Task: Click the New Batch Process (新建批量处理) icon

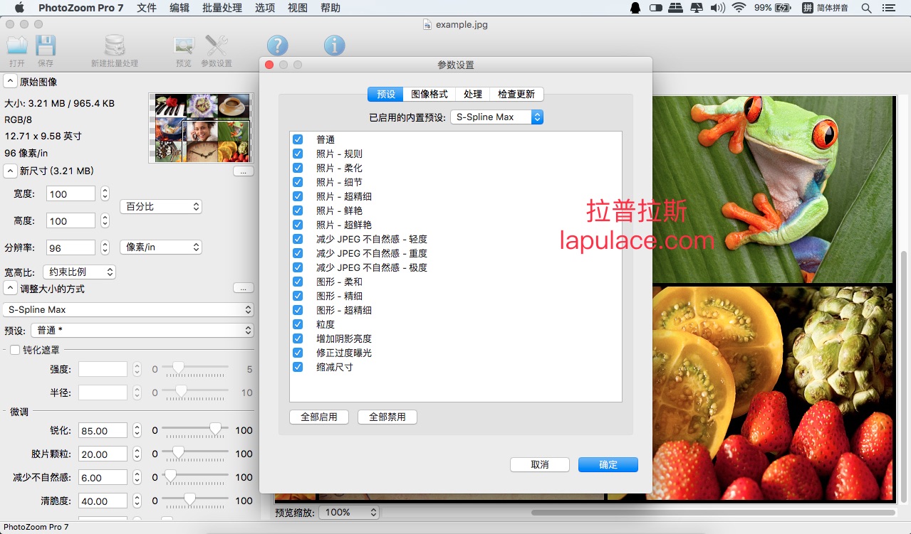Action: point(114,47)
